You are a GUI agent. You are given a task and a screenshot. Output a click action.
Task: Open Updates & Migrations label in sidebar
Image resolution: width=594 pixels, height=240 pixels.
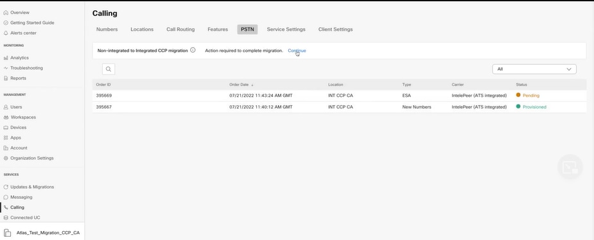pyautogui.click(x=32, y=187)
